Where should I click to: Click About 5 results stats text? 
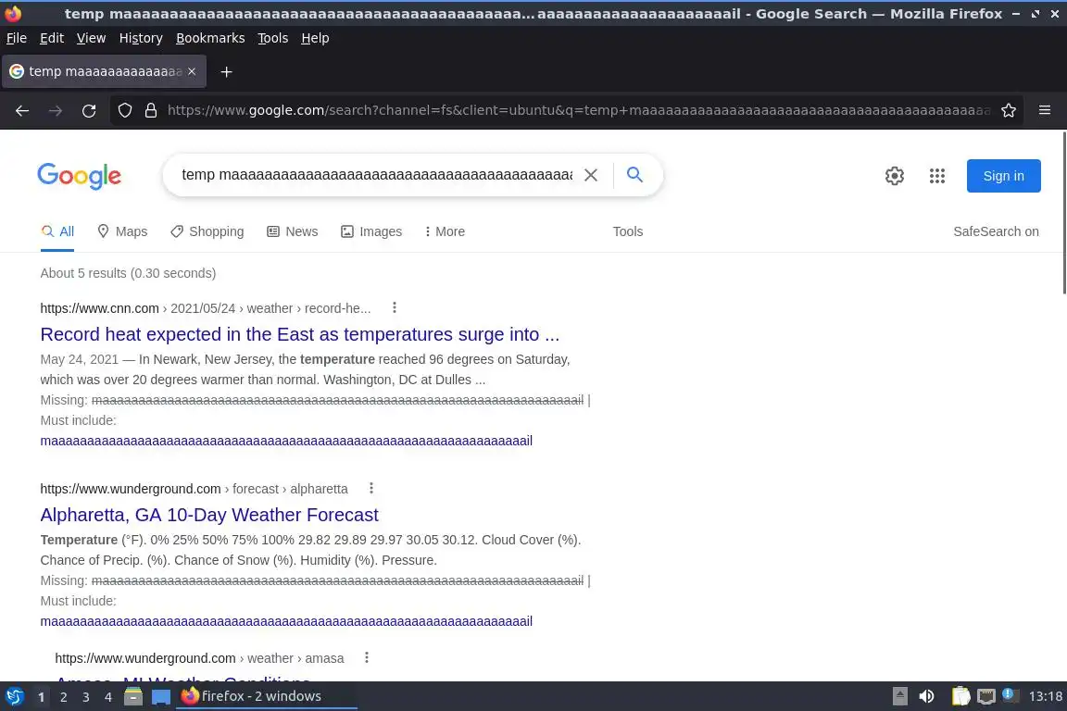(x=128, y=273)
